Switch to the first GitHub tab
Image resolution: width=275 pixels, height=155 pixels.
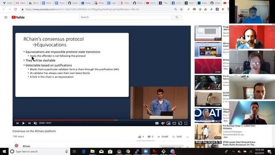pyautogui.click(x=73, y=3)
